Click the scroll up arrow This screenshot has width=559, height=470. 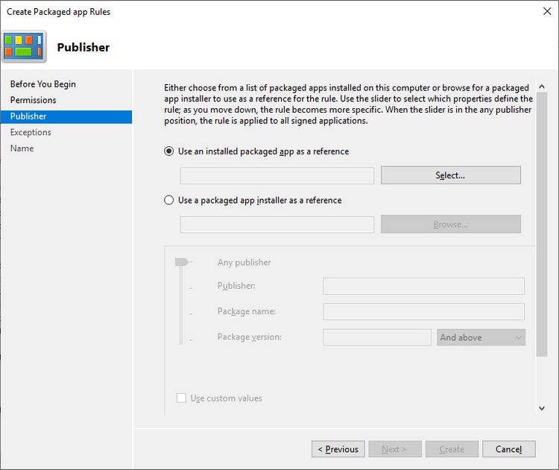(542, 87)
